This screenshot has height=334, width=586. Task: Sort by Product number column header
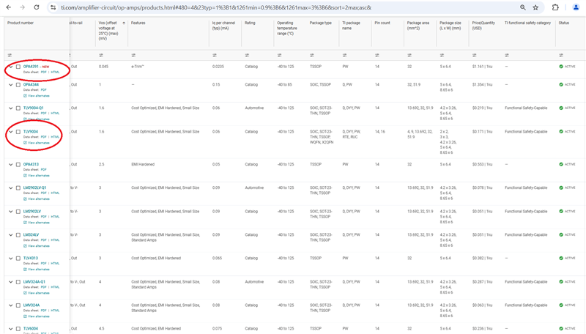tap(21, 23)
